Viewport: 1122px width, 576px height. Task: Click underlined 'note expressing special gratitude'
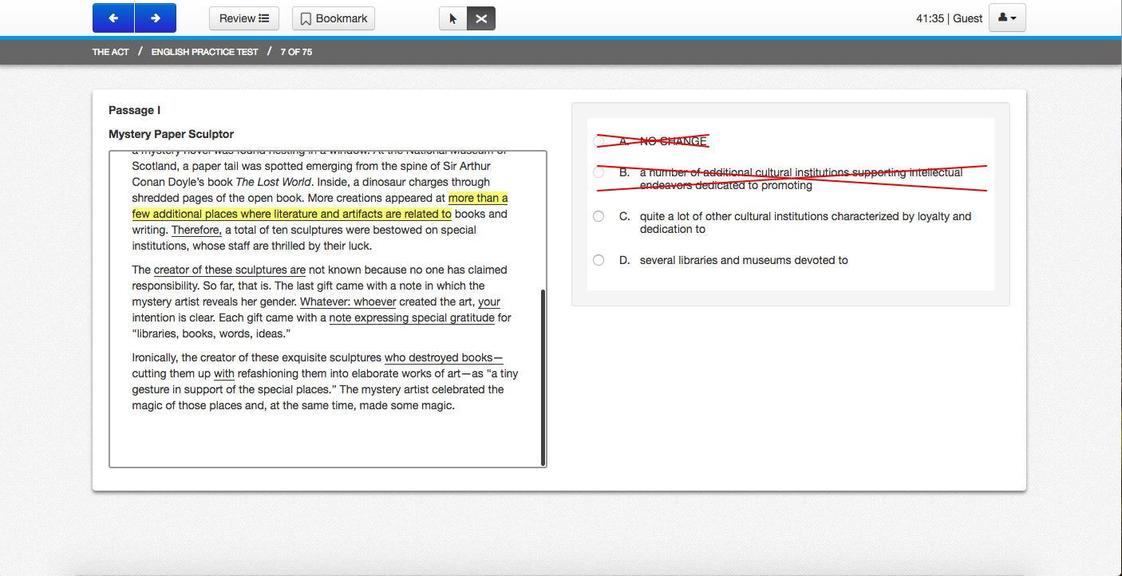412,318
